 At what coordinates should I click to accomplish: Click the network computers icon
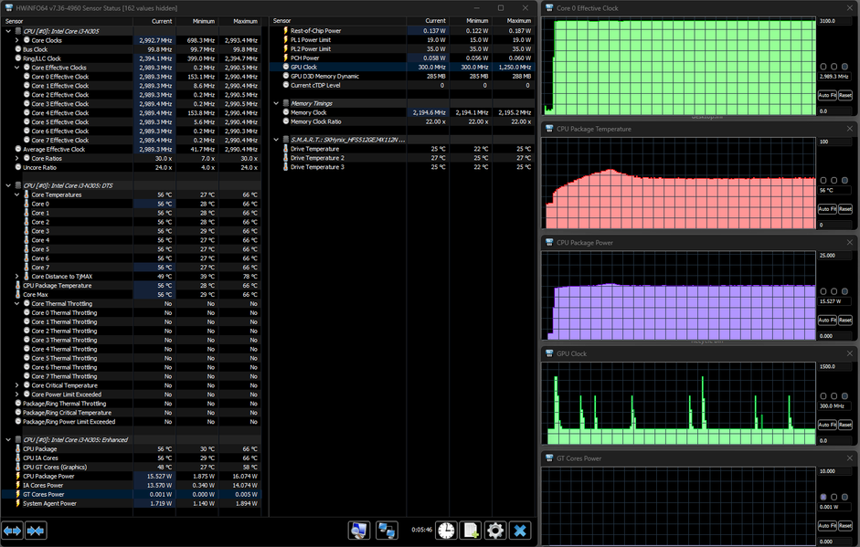tap(388, 531)
